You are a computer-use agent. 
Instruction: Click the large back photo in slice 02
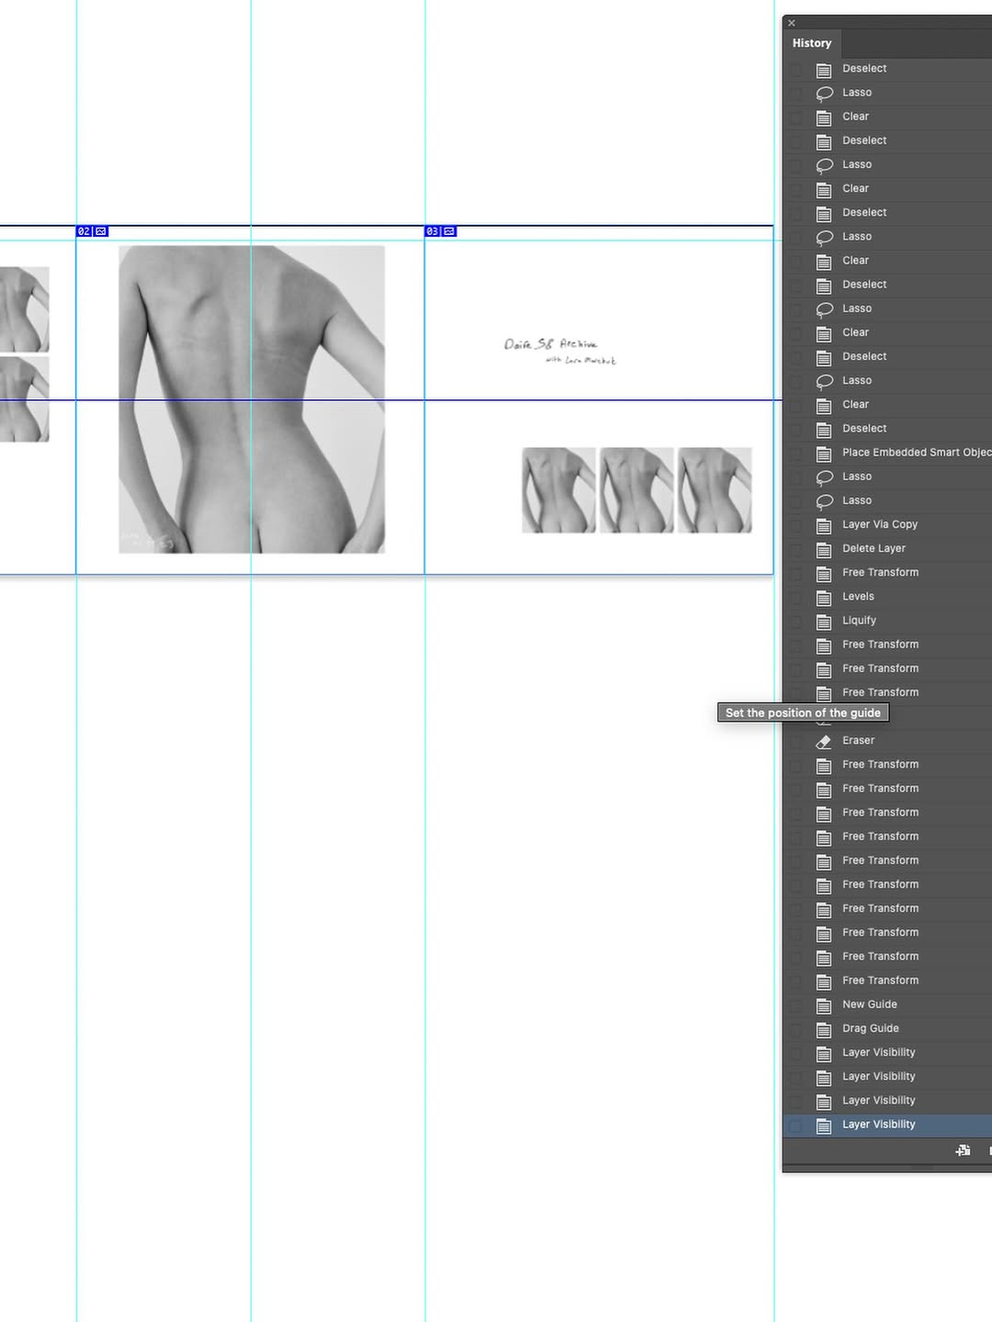(x=252, y=399)
